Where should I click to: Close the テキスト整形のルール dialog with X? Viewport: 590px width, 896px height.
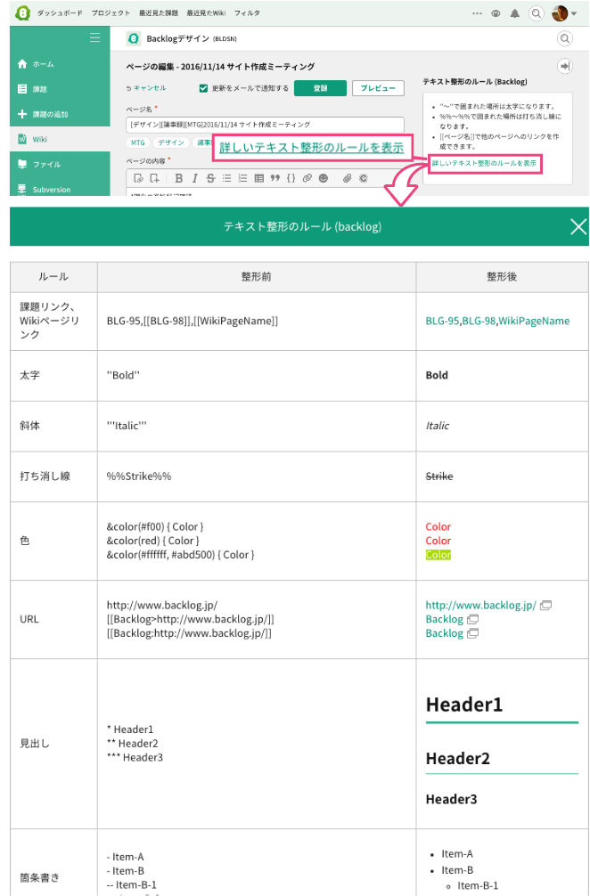578,227
